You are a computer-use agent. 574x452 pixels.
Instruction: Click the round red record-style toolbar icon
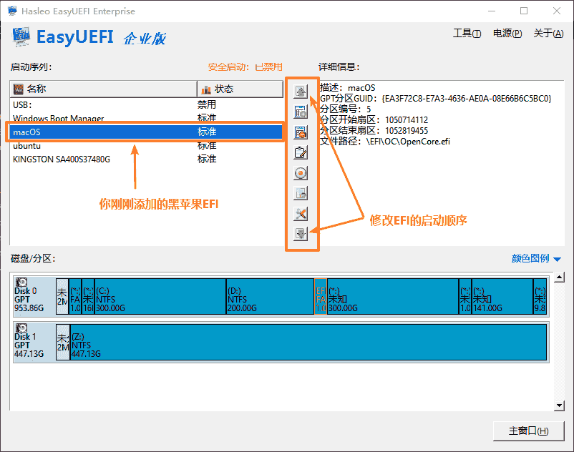click(x=301, y=173)
